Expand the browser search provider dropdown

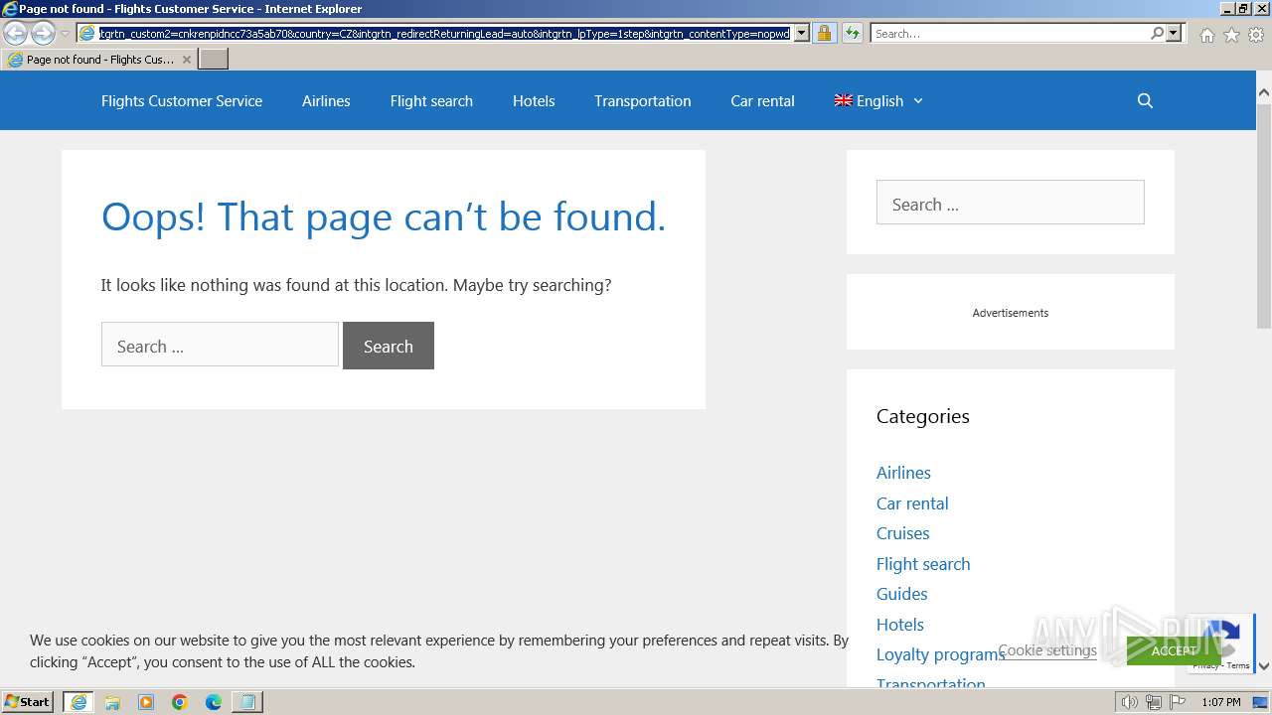pos(1174,34)
